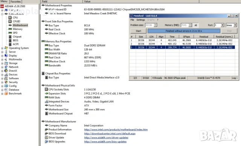Open the LinX Graphs menu

point(151,20)
